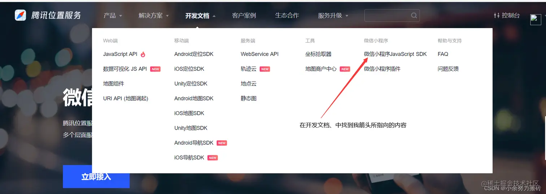The height and width of the screenshot is (194, 546).
Task: Open the 开发文档 menu
Action: pyautogui.click(x=197, y=15)
